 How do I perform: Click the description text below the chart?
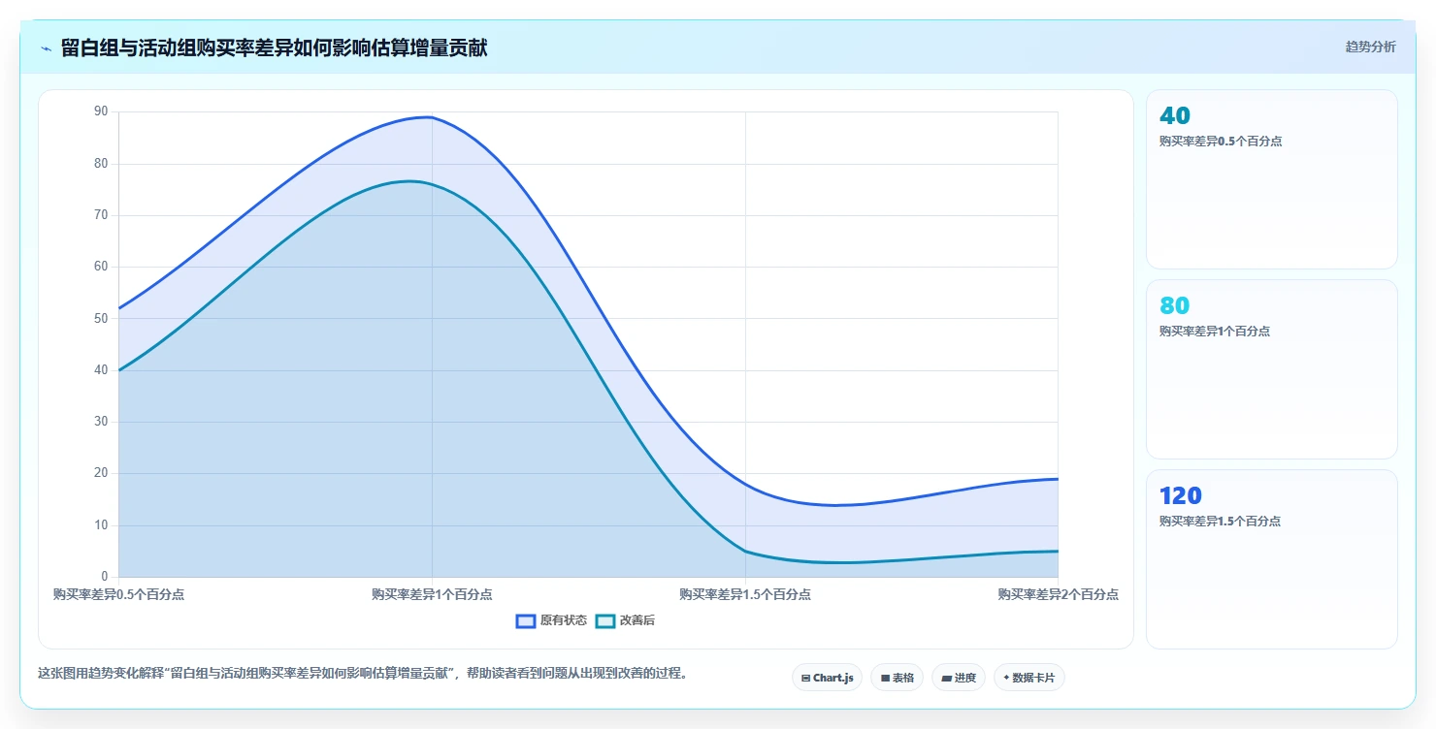(363, 674)
